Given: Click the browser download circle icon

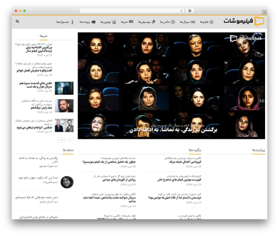Looking at the screenshot, I should [x=190, y=11].
